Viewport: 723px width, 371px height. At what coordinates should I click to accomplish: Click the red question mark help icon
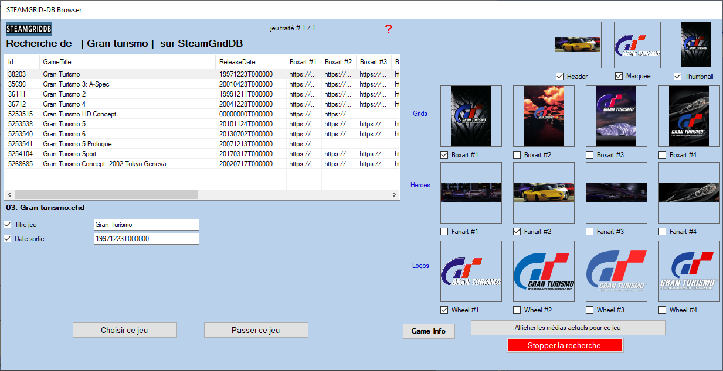point(388,30)
